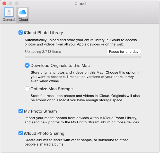
Task: Choose the Optimize Mac Storage radio button
Action: click(27, 89)
